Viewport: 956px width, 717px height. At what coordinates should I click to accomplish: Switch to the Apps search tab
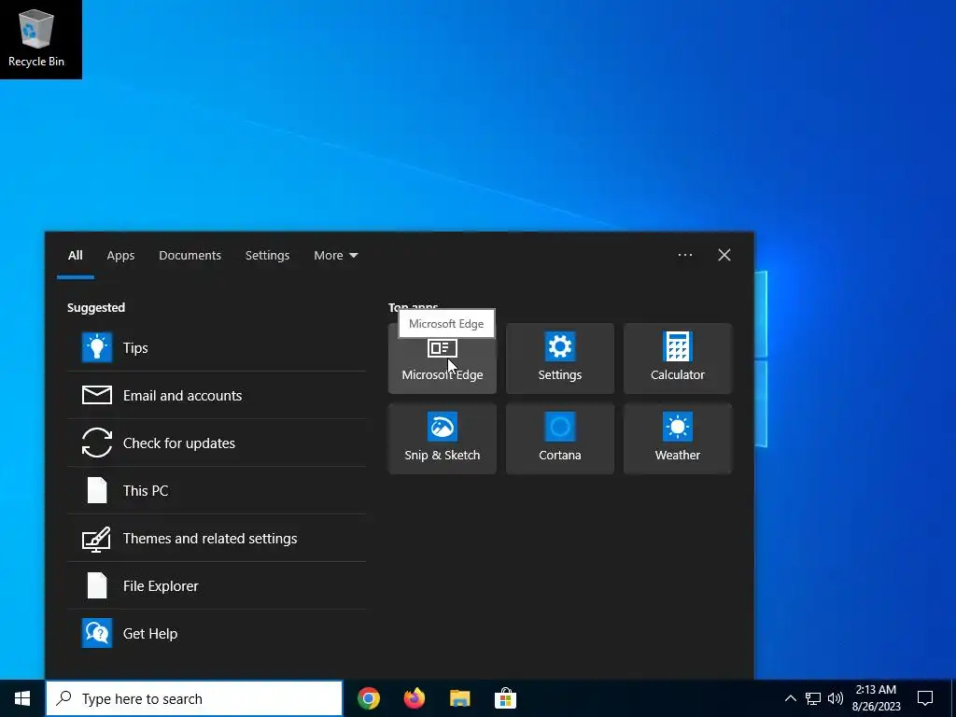(x=120, y=256)
